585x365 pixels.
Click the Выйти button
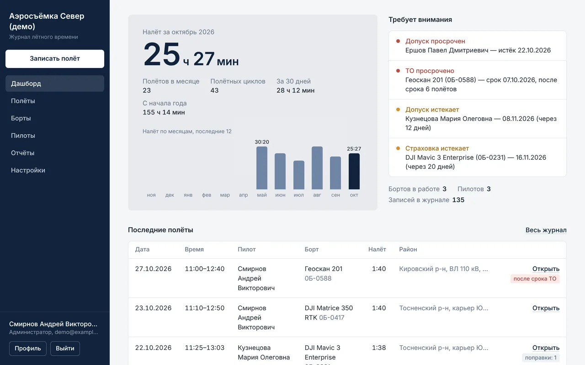[65, 348]
